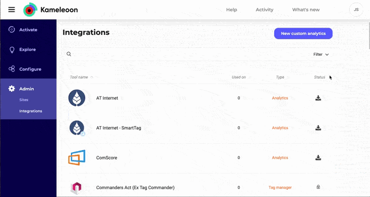
Task: Install AT Internet via download icon
Action: point(318,98)
